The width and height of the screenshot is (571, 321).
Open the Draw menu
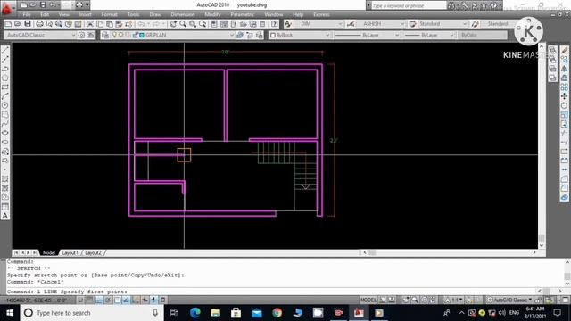click(x=155, y=14)
